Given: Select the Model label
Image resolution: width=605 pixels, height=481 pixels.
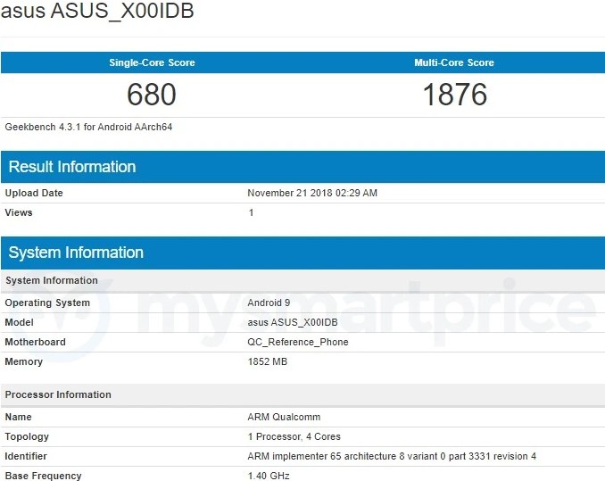Looking at the screenshot, I should [x=20, y=322].
